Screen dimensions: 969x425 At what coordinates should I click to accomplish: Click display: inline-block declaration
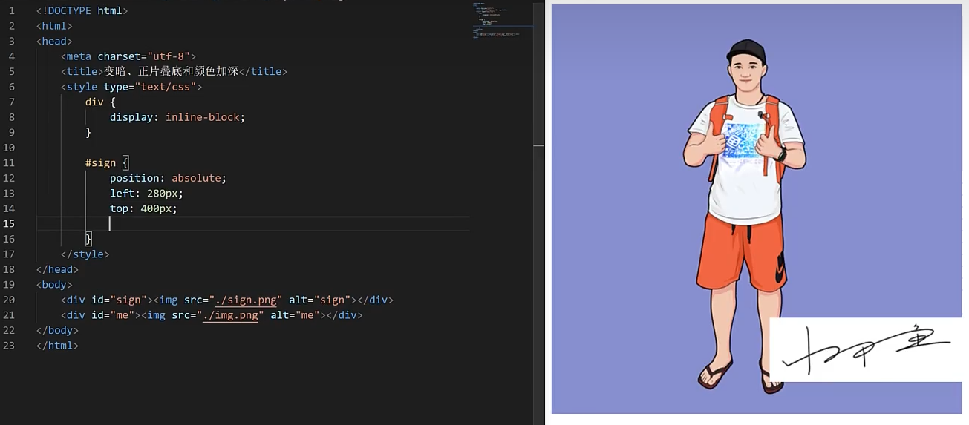(x=177, y=117)
